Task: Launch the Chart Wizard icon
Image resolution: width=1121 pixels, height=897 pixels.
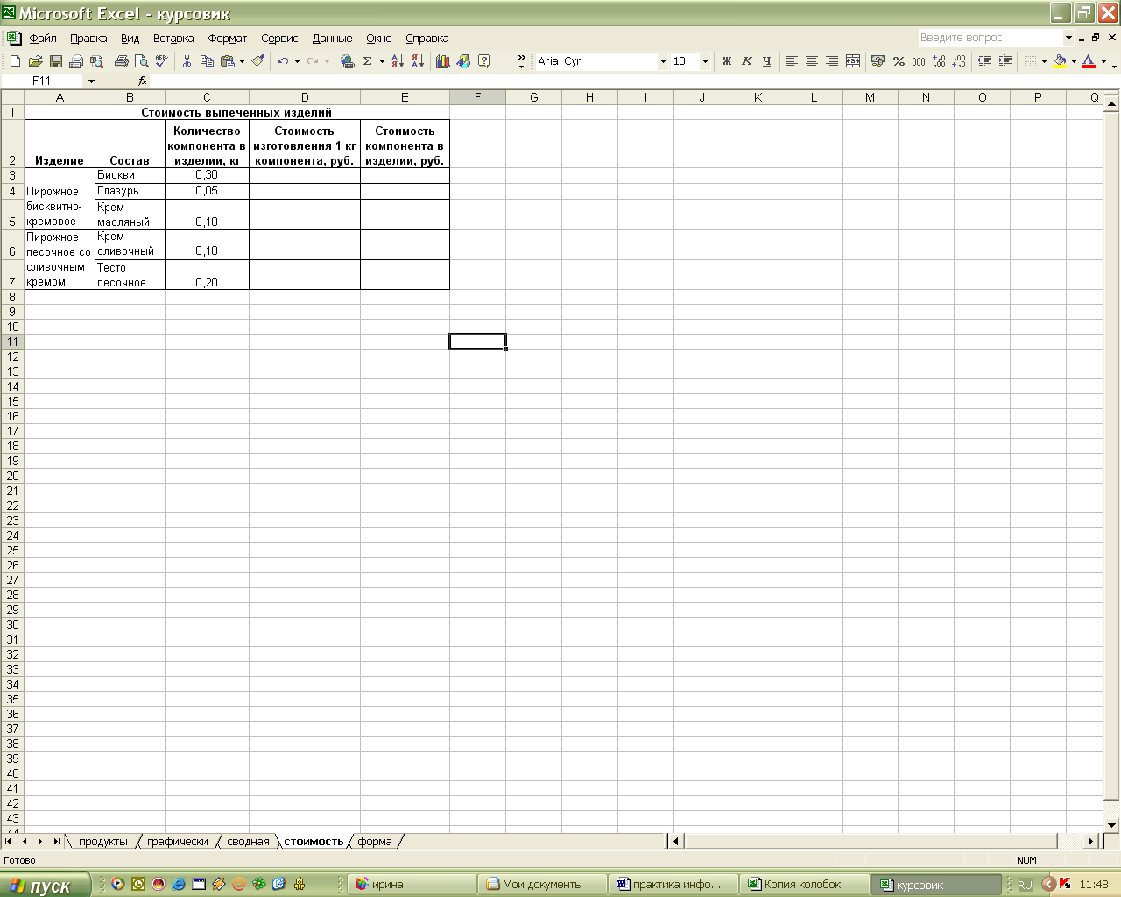Action: [443, 61]
